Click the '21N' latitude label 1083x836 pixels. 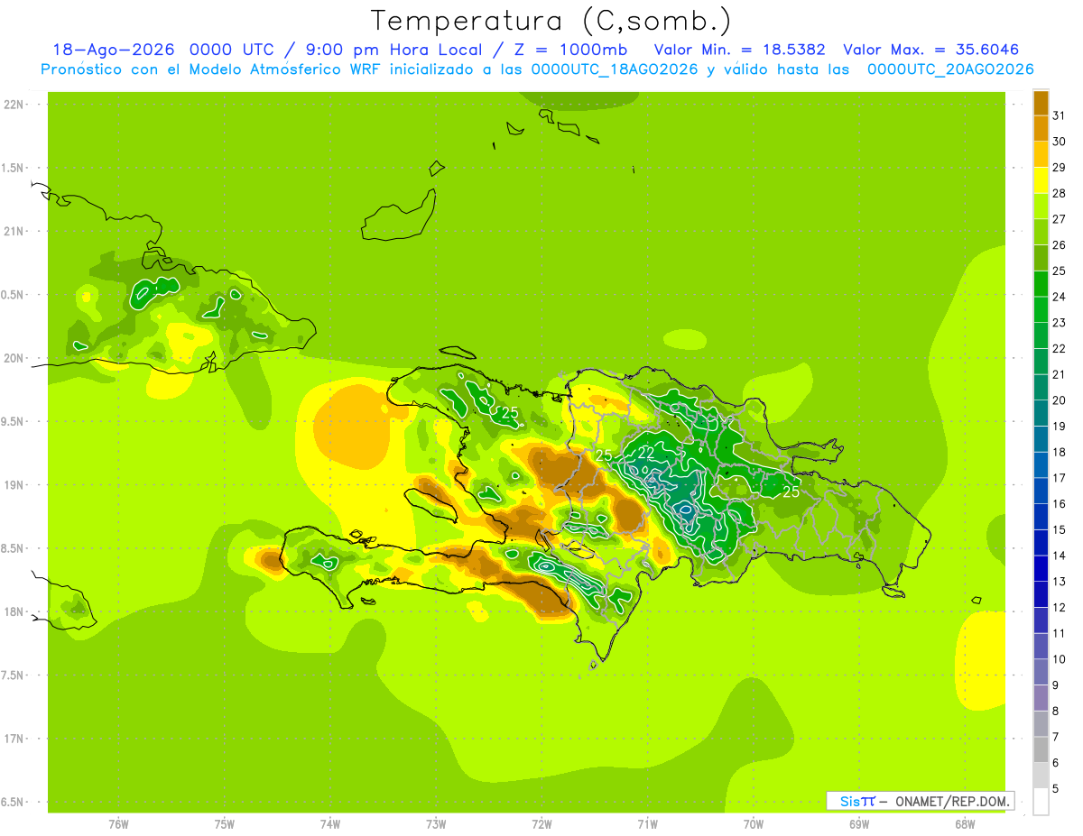point(14,232)
